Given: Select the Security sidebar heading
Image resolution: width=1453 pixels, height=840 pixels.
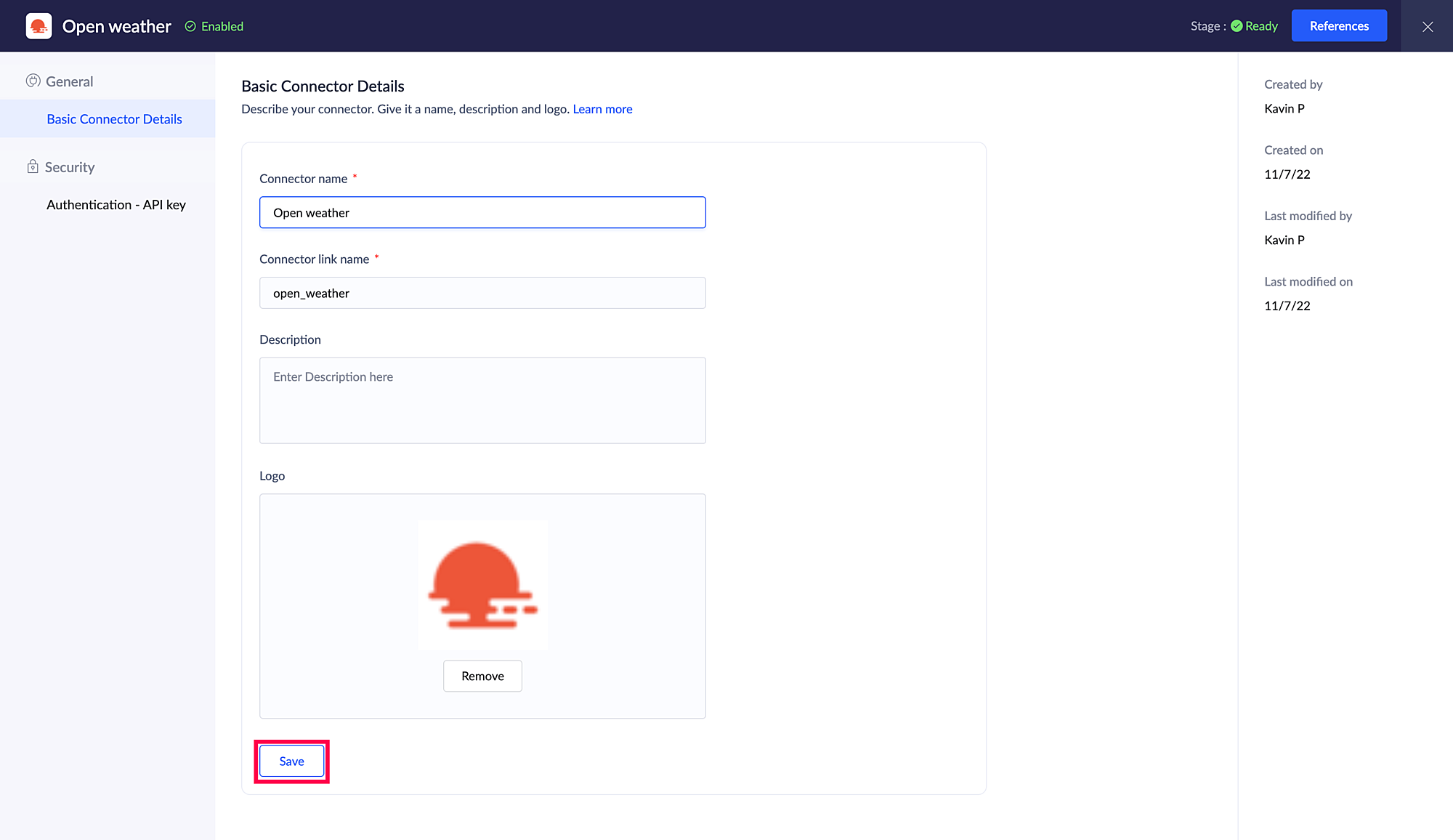Looking at the screenshot, I should pyautogui.click(x=70, y=167).
